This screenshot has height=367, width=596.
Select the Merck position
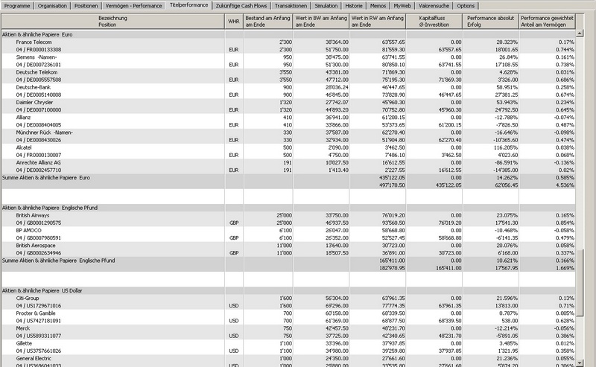pos(288,332)
